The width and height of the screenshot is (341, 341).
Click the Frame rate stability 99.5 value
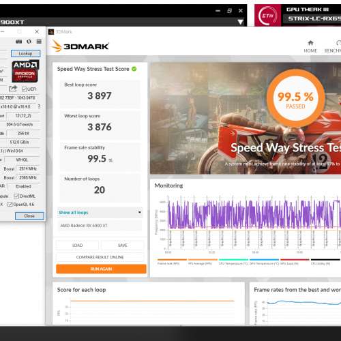point(97,158)
